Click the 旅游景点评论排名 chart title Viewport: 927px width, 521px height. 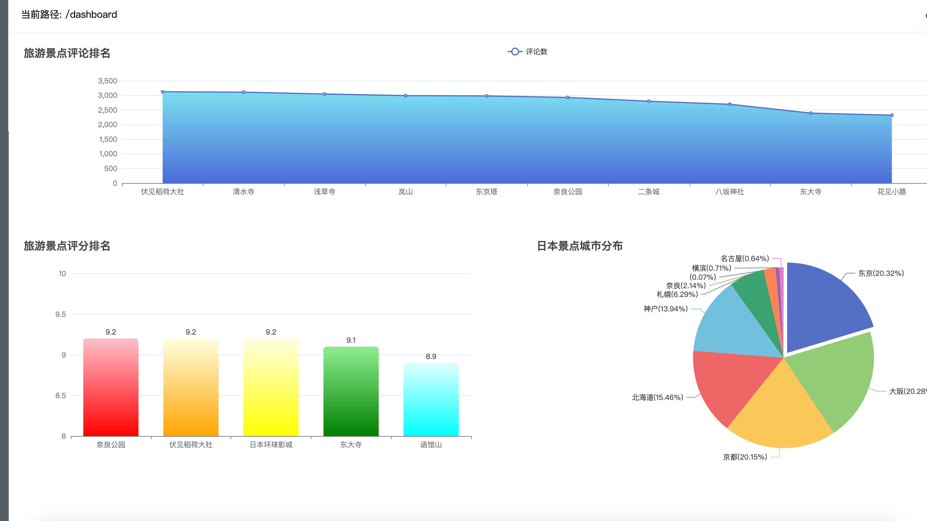tap(67, 53)
